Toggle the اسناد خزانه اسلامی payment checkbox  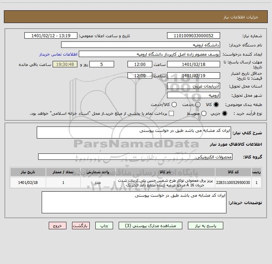[x=171, y=113]
